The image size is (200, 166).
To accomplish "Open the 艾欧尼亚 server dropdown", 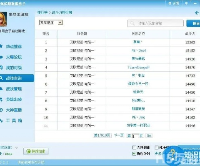I will [51, 23].
